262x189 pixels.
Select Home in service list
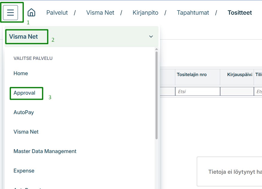click(x=21, y=73)
